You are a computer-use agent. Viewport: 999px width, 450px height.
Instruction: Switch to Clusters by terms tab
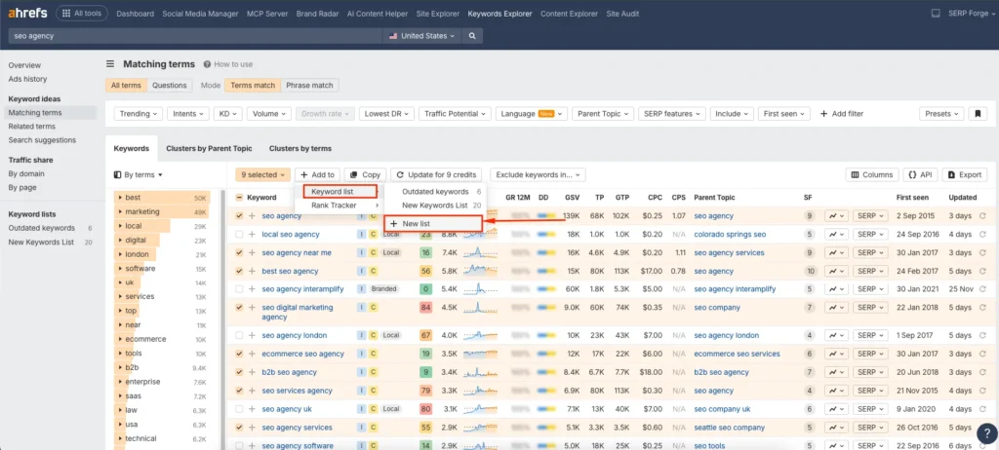[x=300, y=148]
